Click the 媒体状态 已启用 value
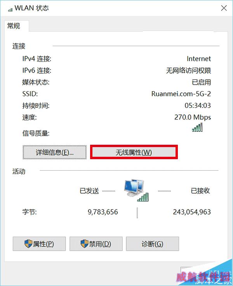This screenshot has width=233, height=286. pos(202,82)
